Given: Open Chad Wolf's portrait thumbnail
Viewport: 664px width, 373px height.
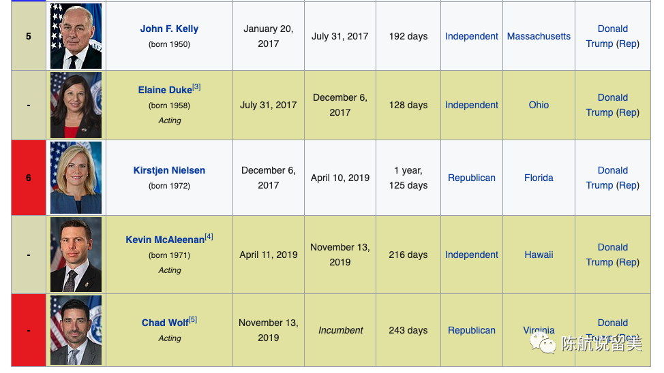Looking at the screenshot, I should pos(76,330).
